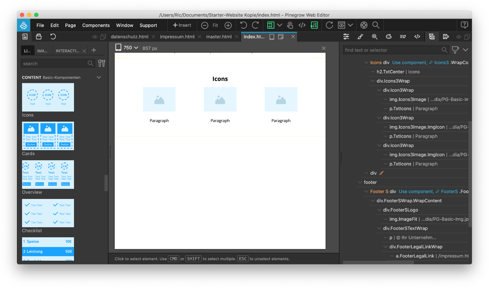Open the Icons3 component link
Screen dimensions: 489x288
pyautogui.click(x=441, y=63)
